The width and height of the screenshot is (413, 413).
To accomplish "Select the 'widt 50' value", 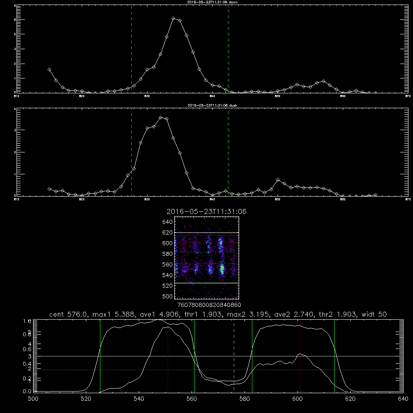I will (x=374, y=314).
